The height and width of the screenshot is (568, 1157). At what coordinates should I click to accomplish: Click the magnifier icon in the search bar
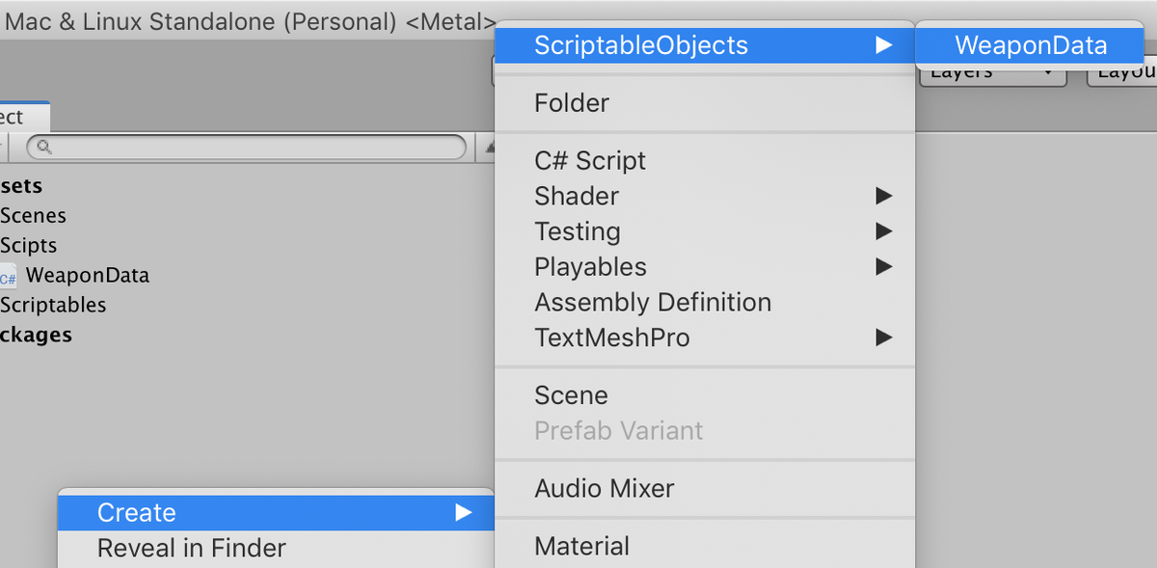point(43,148)
